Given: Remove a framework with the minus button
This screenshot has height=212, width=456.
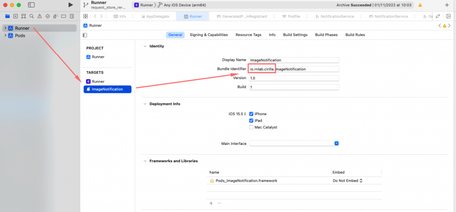Looking at the screenshot, I should pyautogui.click(x=219, y=203).
